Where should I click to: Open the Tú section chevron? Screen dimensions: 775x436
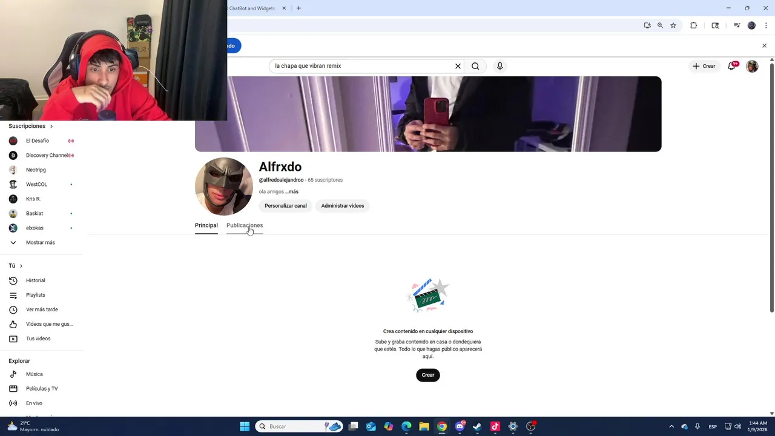tap(21, 266)
